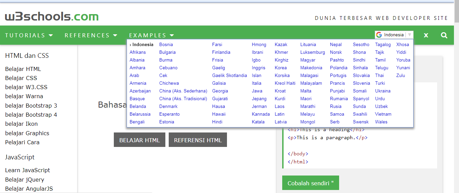This screenshot has width=459, height=193.
Task: Select Xhosa language option
Action: click(402, 44)
